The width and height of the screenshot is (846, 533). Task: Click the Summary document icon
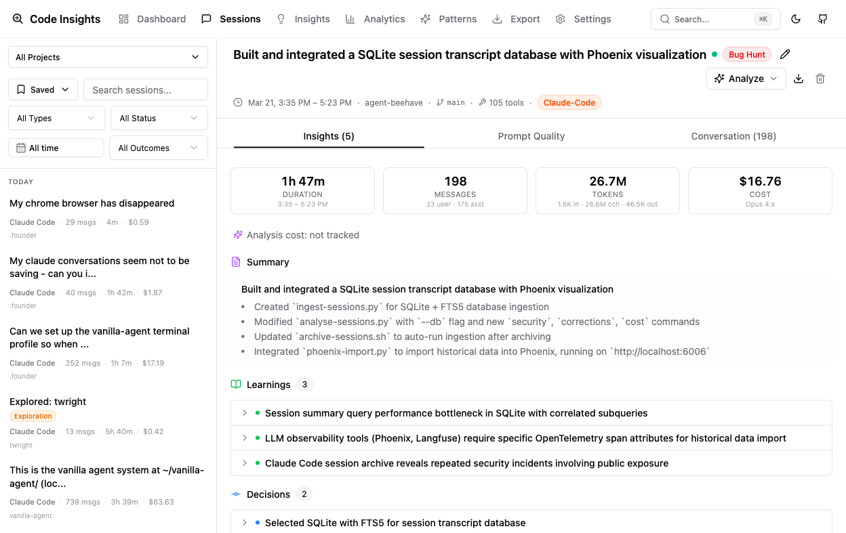(236, 262)
